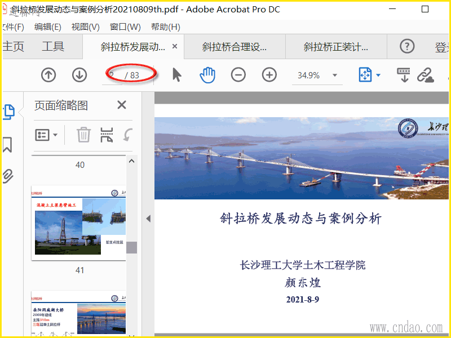
Task: Zoom out with the minus button
Action: pos(238,75)
